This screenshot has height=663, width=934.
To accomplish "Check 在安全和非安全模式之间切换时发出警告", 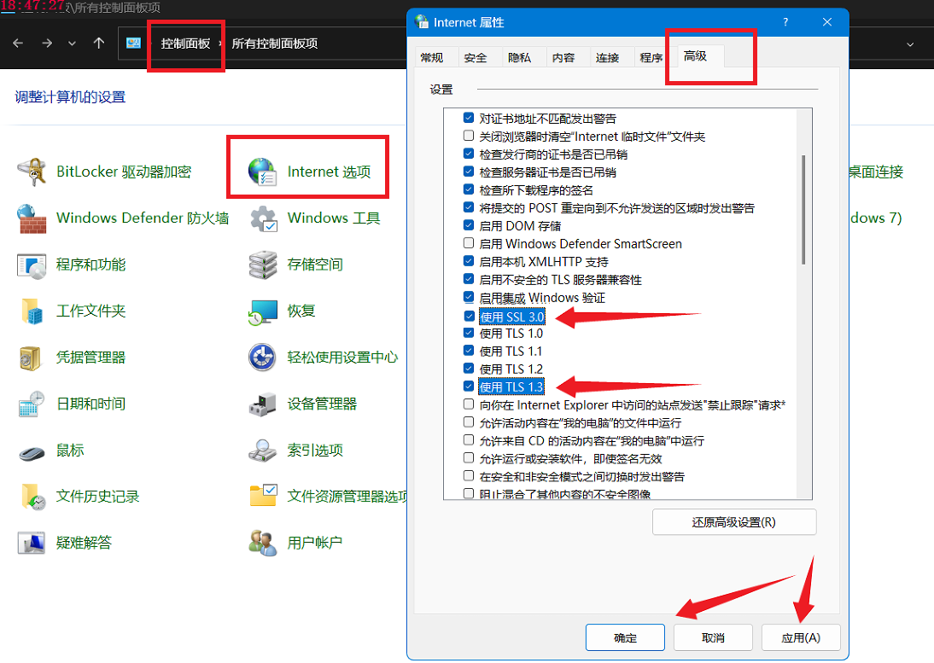I will [x=469, y=475].
